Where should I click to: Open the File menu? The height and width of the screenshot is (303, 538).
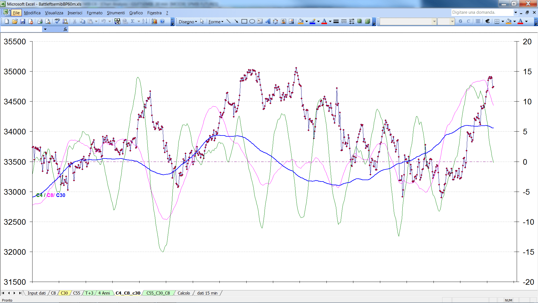(x=16, y=13)
